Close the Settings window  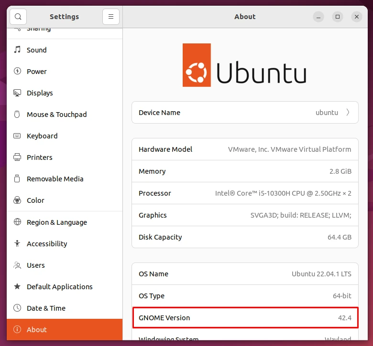point(357,17)
